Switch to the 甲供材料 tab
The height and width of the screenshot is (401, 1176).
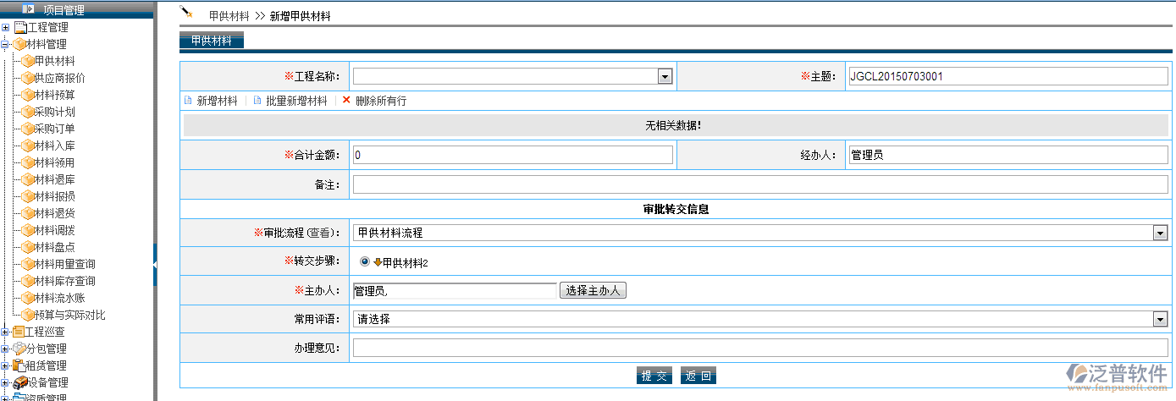[x=211, y=40]
